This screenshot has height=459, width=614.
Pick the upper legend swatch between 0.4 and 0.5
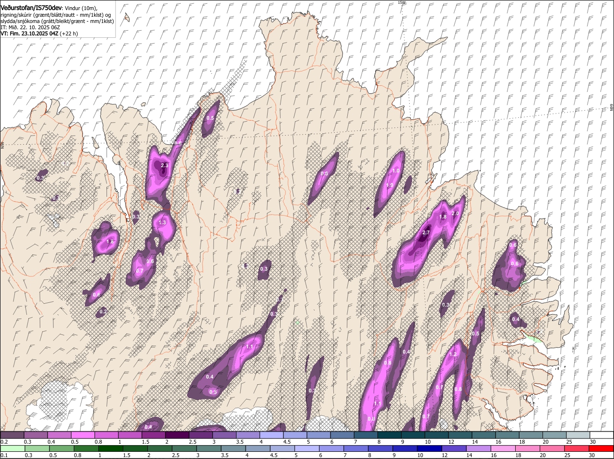(59, 435)
